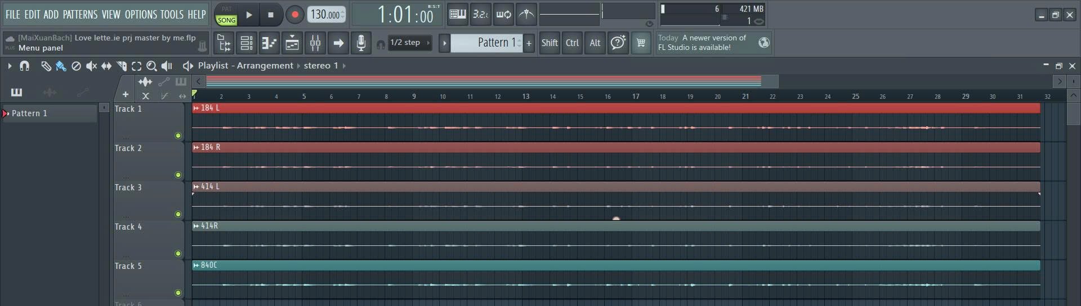The height and width of the screenshot is (306, 1081).
Task: Select the Paint brush tool
Action: pyautogui.click(x=61, y=66)
